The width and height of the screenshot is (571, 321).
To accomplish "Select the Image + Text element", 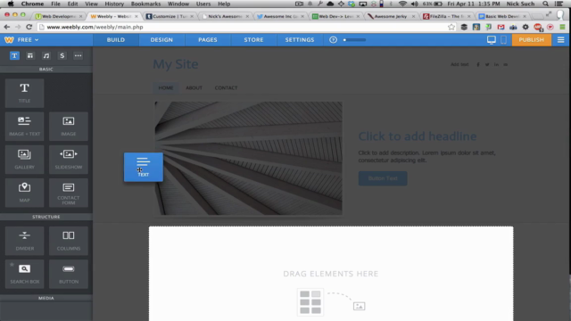I will click(x=24, y=127).
